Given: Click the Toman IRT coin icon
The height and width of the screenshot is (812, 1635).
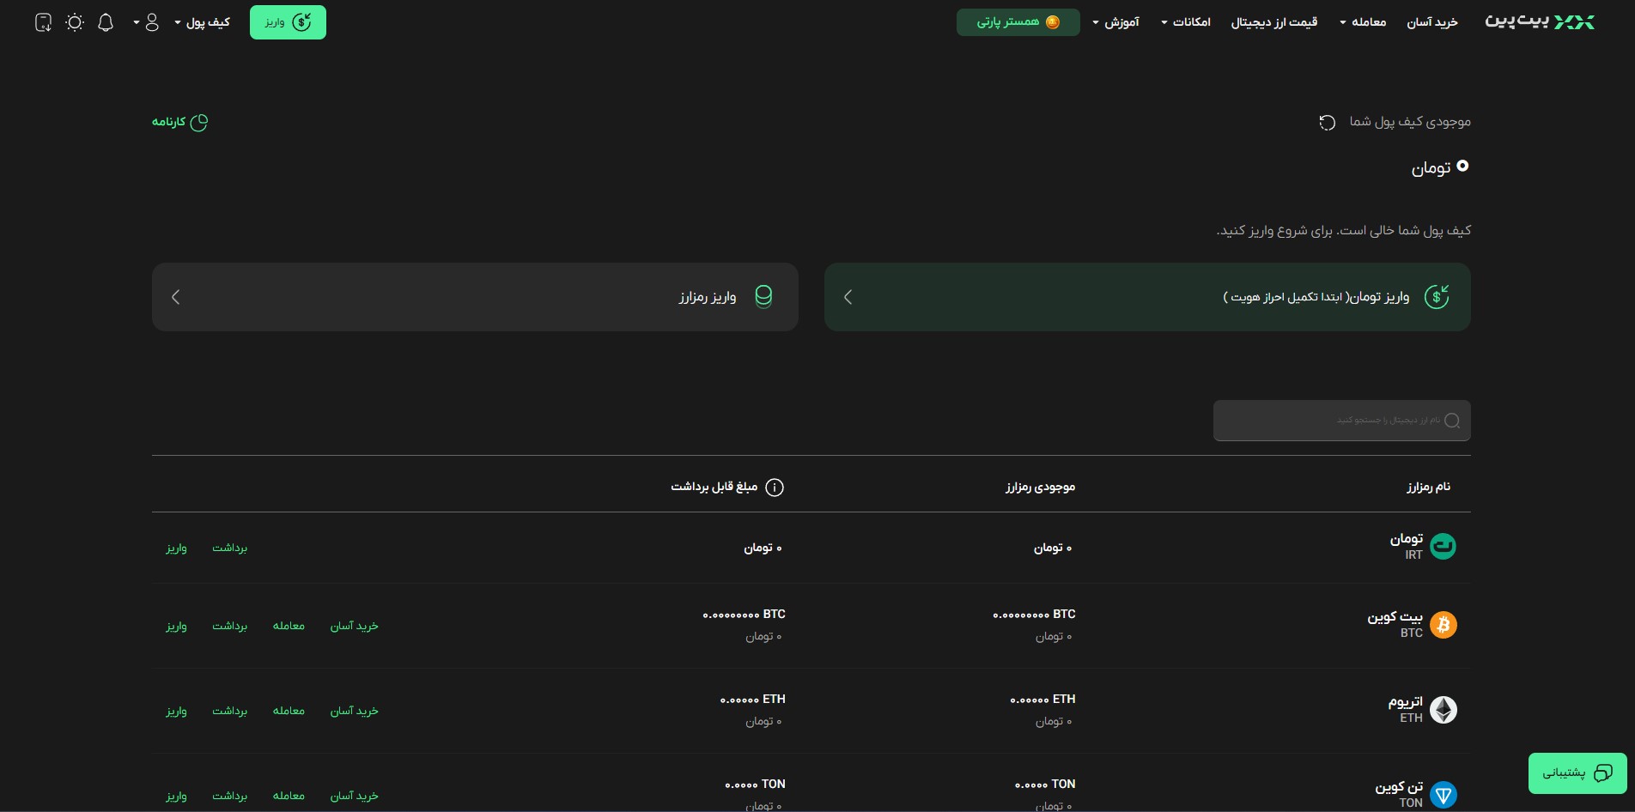Looking at the screenshot, I should click(1443, 546).
